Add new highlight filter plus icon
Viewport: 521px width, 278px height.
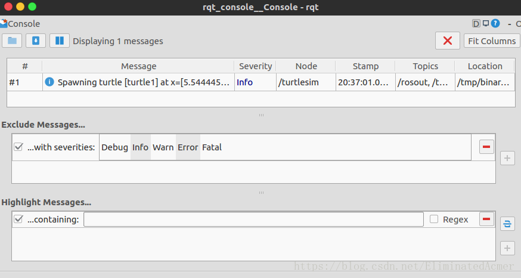[x=507, y=248]
